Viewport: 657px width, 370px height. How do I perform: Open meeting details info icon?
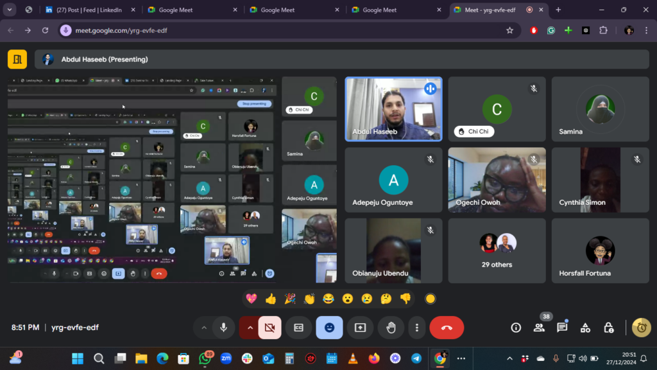pos(516,328)
